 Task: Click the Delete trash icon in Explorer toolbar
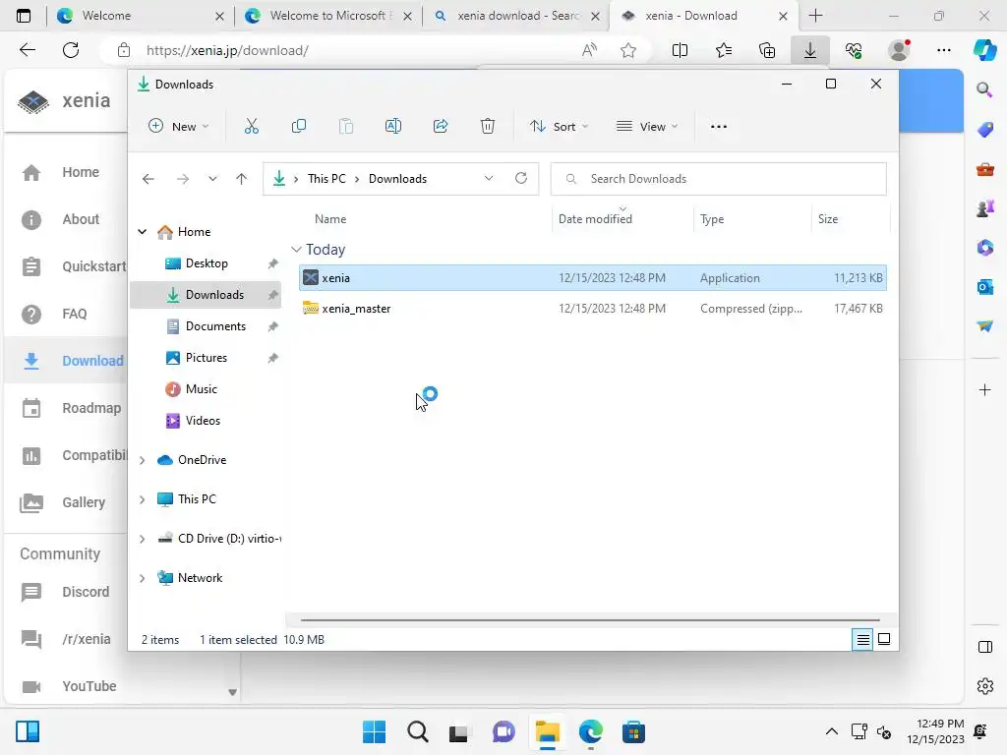pyautogui.click(x=488, y=127)
